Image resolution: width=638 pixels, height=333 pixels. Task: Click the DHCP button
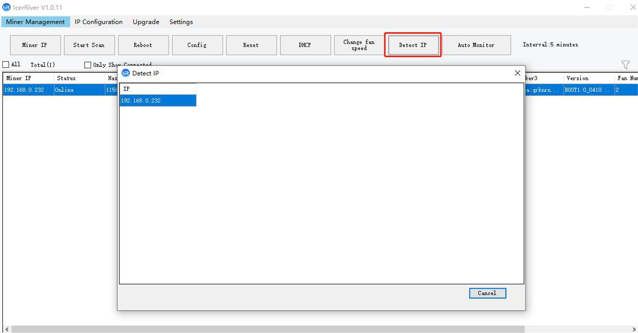[305, 45]
